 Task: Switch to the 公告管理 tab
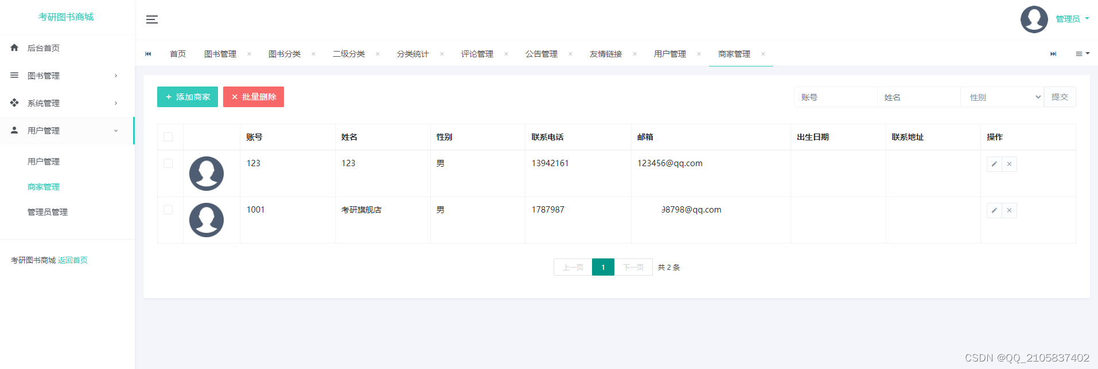tap(542, 54)
